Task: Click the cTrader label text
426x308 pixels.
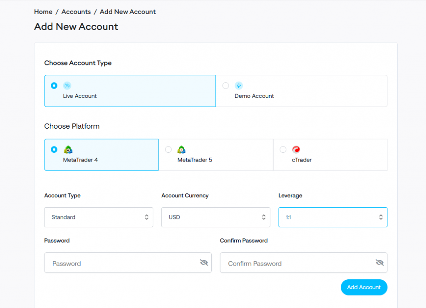Action: click(302, 160)
